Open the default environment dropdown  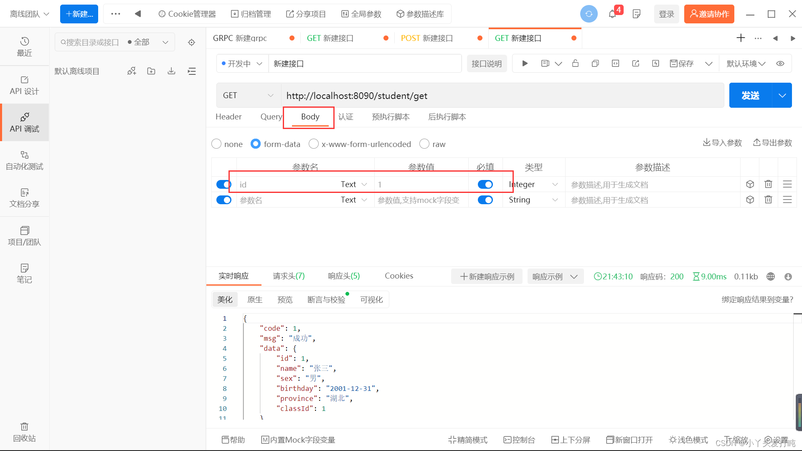[x=746, y=63]
